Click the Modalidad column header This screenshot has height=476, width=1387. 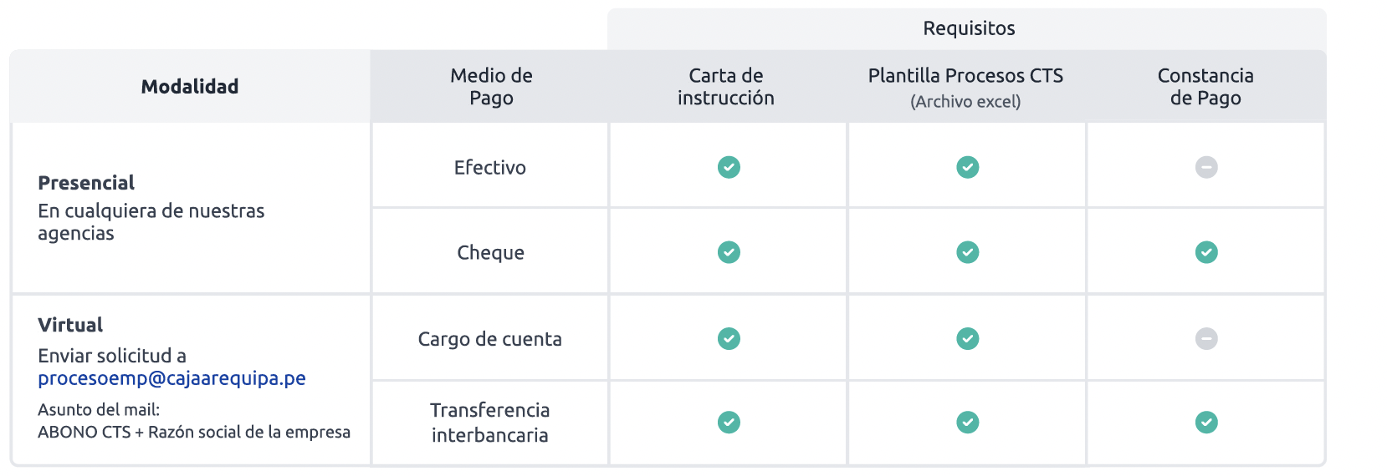point(190,86)
